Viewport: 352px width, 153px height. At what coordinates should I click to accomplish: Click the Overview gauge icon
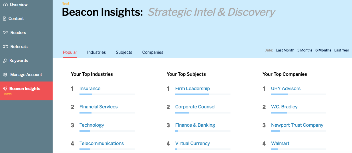(x=5, y=5)
